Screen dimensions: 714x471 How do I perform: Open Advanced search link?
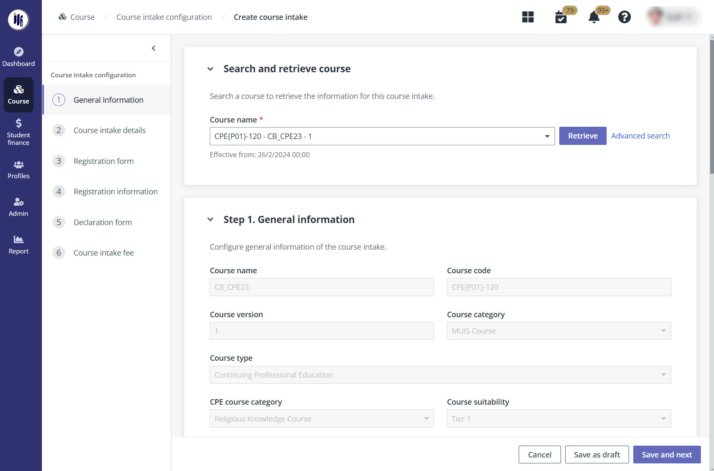[640, 136]
